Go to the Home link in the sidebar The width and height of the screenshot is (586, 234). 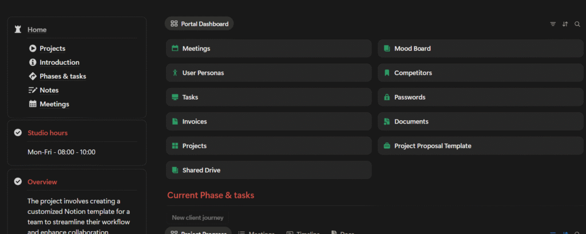(x=37, y=30)
